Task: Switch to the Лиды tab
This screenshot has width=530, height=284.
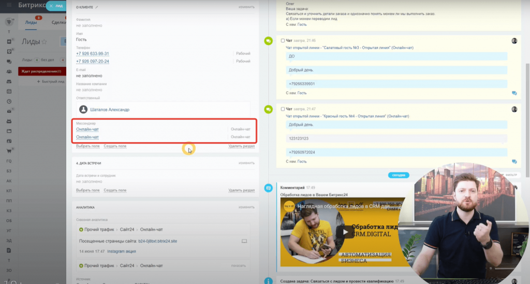Action: coord(31,22)
